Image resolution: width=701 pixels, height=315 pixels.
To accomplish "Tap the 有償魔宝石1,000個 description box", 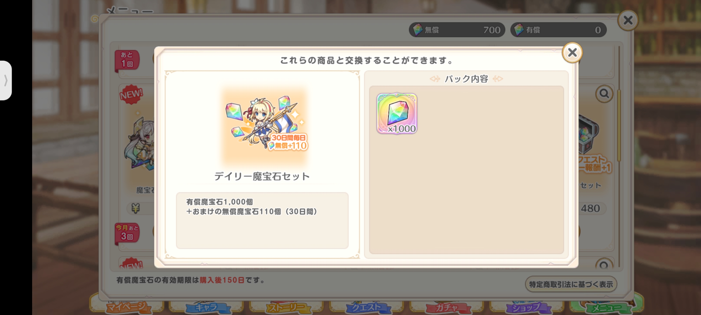I will click(262, 220).
